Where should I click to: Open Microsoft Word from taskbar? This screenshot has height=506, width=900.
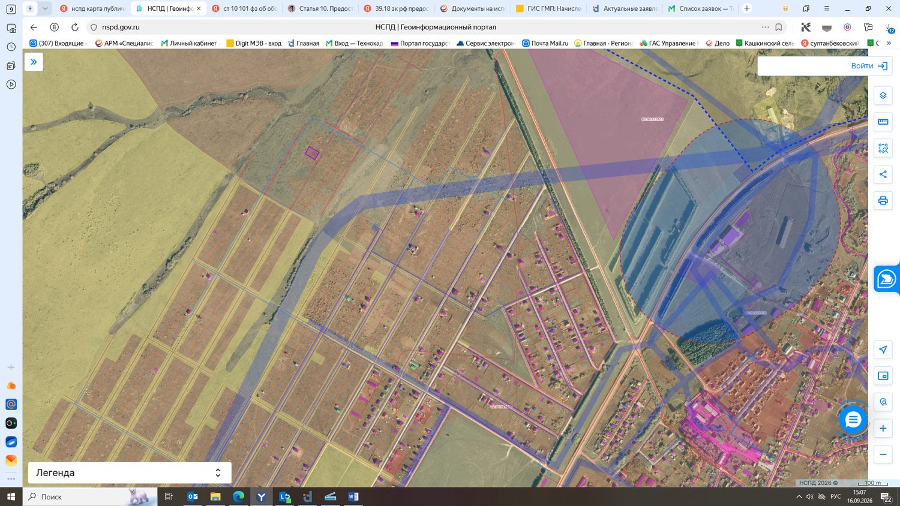coord(353,496)
